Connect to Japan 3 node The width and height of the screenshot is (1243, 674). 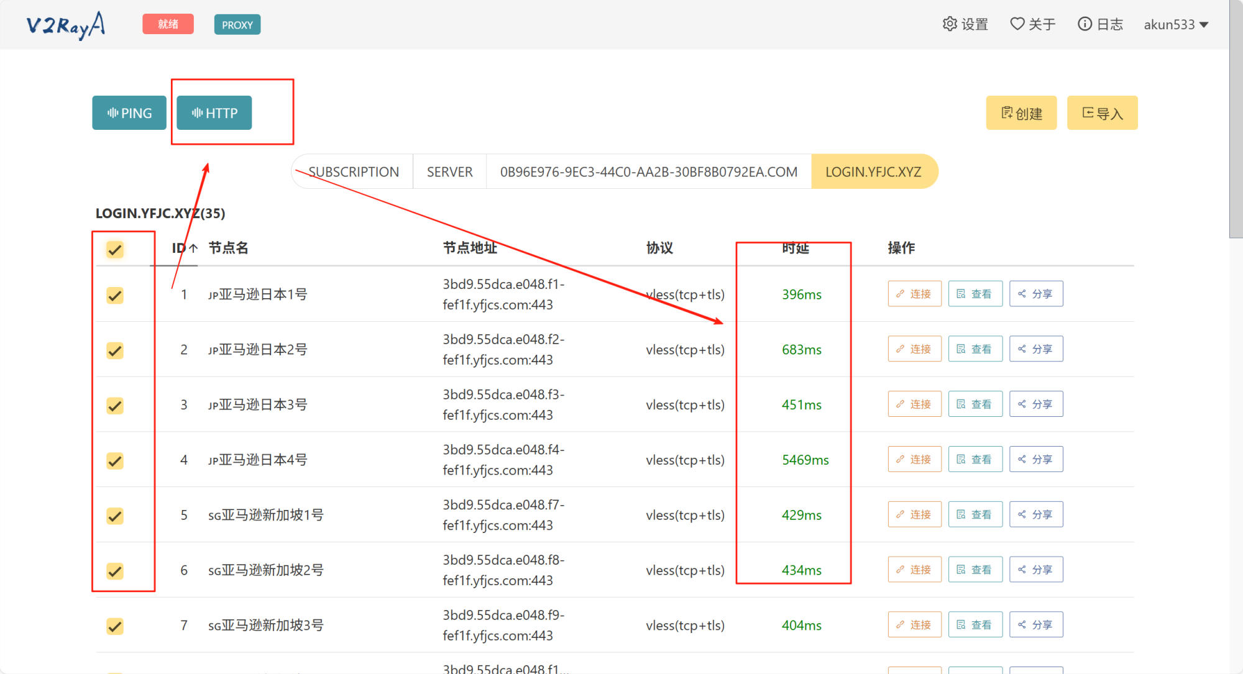click(914, 404)
